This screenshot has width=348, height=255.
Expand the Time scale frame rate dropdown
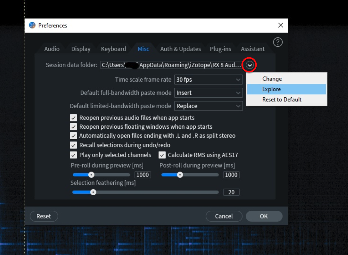coord(208,80)
